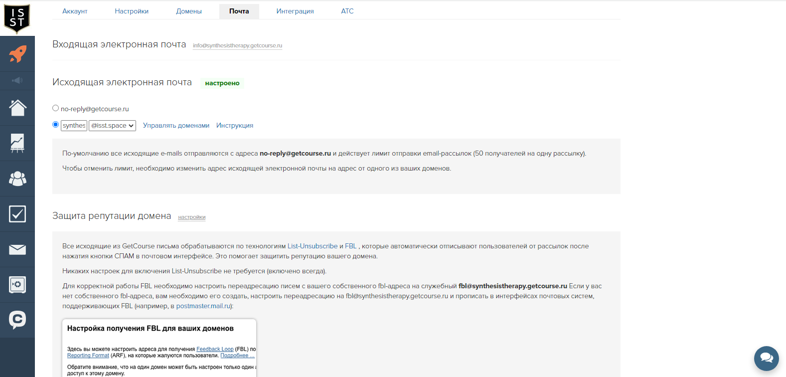Open the Инструкция link
This screenshot has height=377, width=786.
click(x=235, y=126)
